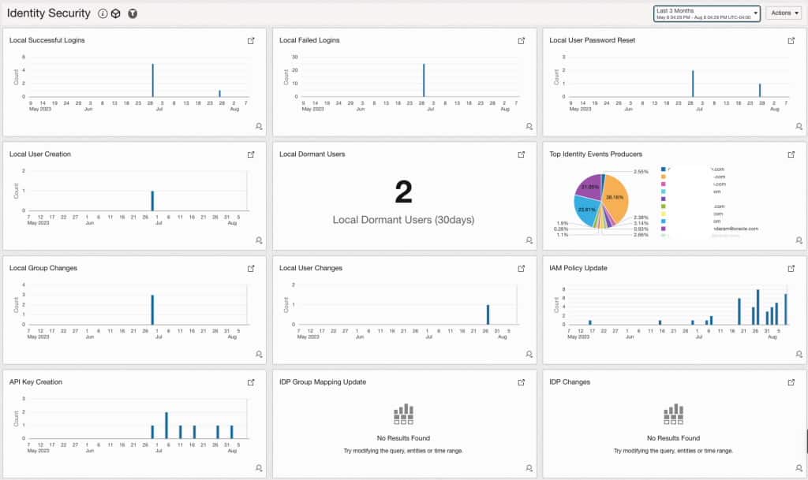Click the cube icon next to the dashboard title
The image size is (808, 480).
tap(117, 13)
